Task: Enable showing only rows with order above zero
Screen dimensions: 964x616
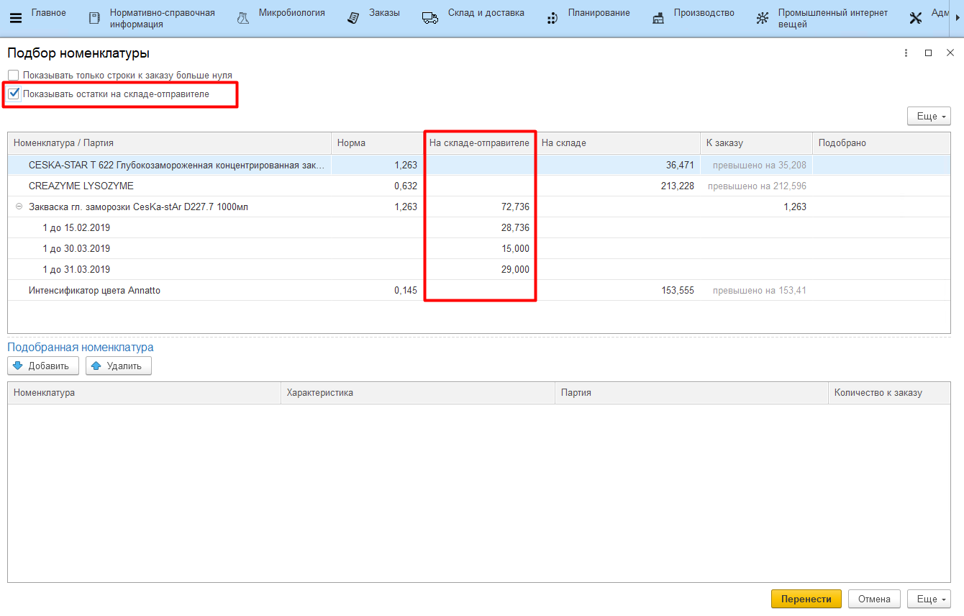Action: pyautogui.click(x=14, y=76)
